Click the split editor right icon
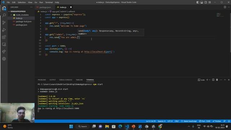The width and height of the screenshot is (231, 130). [225, 7]
